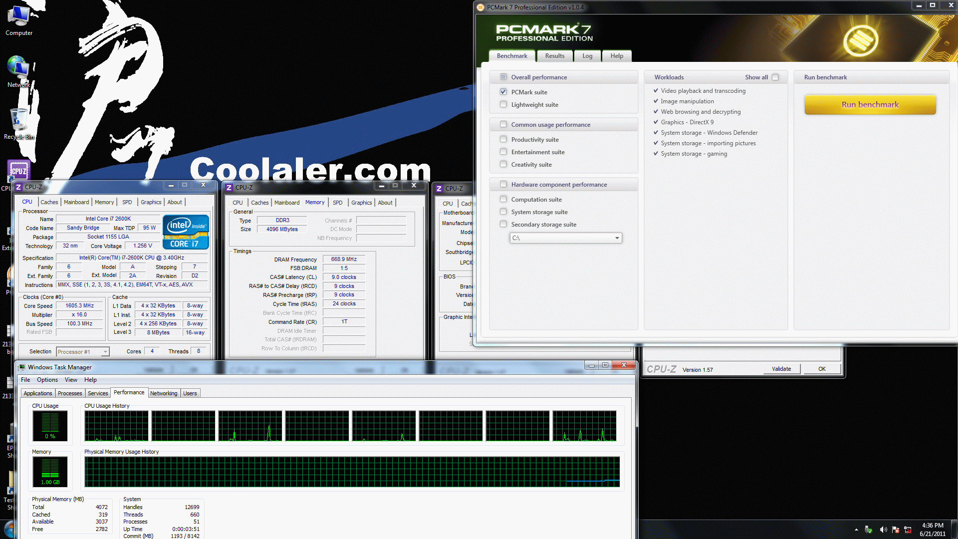This screenshot has width=958, height=539.
Task: Open the Task Manager View menu
Action: (71, 380)
